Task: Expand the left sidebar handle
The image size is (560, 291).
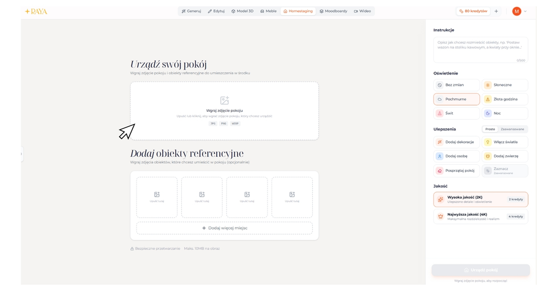Action: (x=22, y=154)
